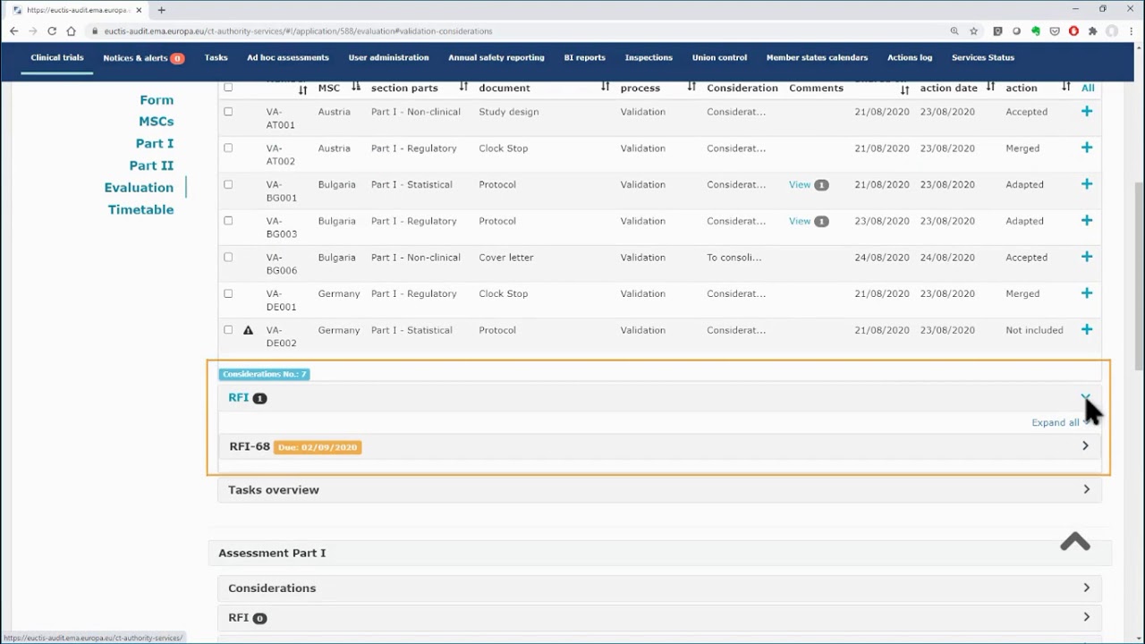Go to Tasks menu
Image resolution: width=1145 pixels, height=644 pixels.
tap(216, 57)
